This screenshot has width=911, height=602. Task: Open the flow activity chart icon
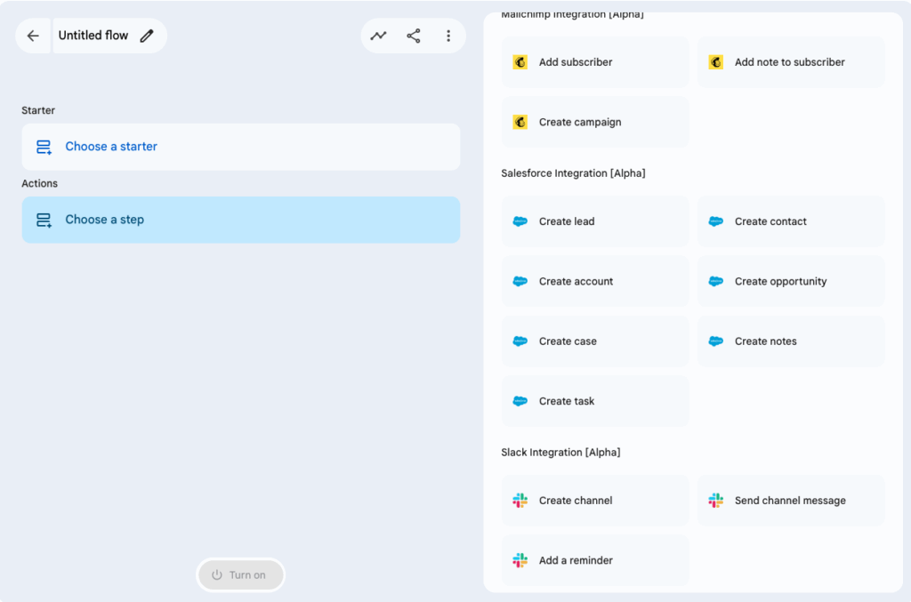point(379,36)
